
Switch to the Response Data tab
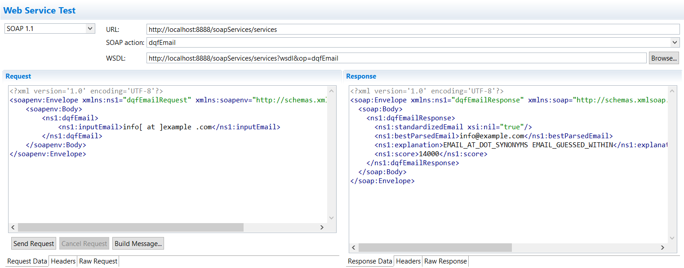point(369,261)
